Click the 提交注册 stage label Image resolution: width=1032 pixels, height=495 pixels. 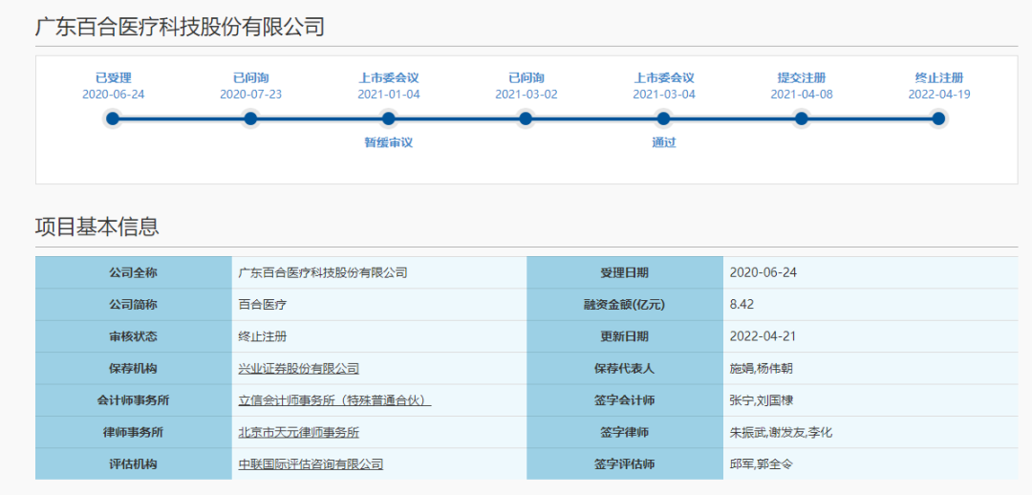click(801, 78)
